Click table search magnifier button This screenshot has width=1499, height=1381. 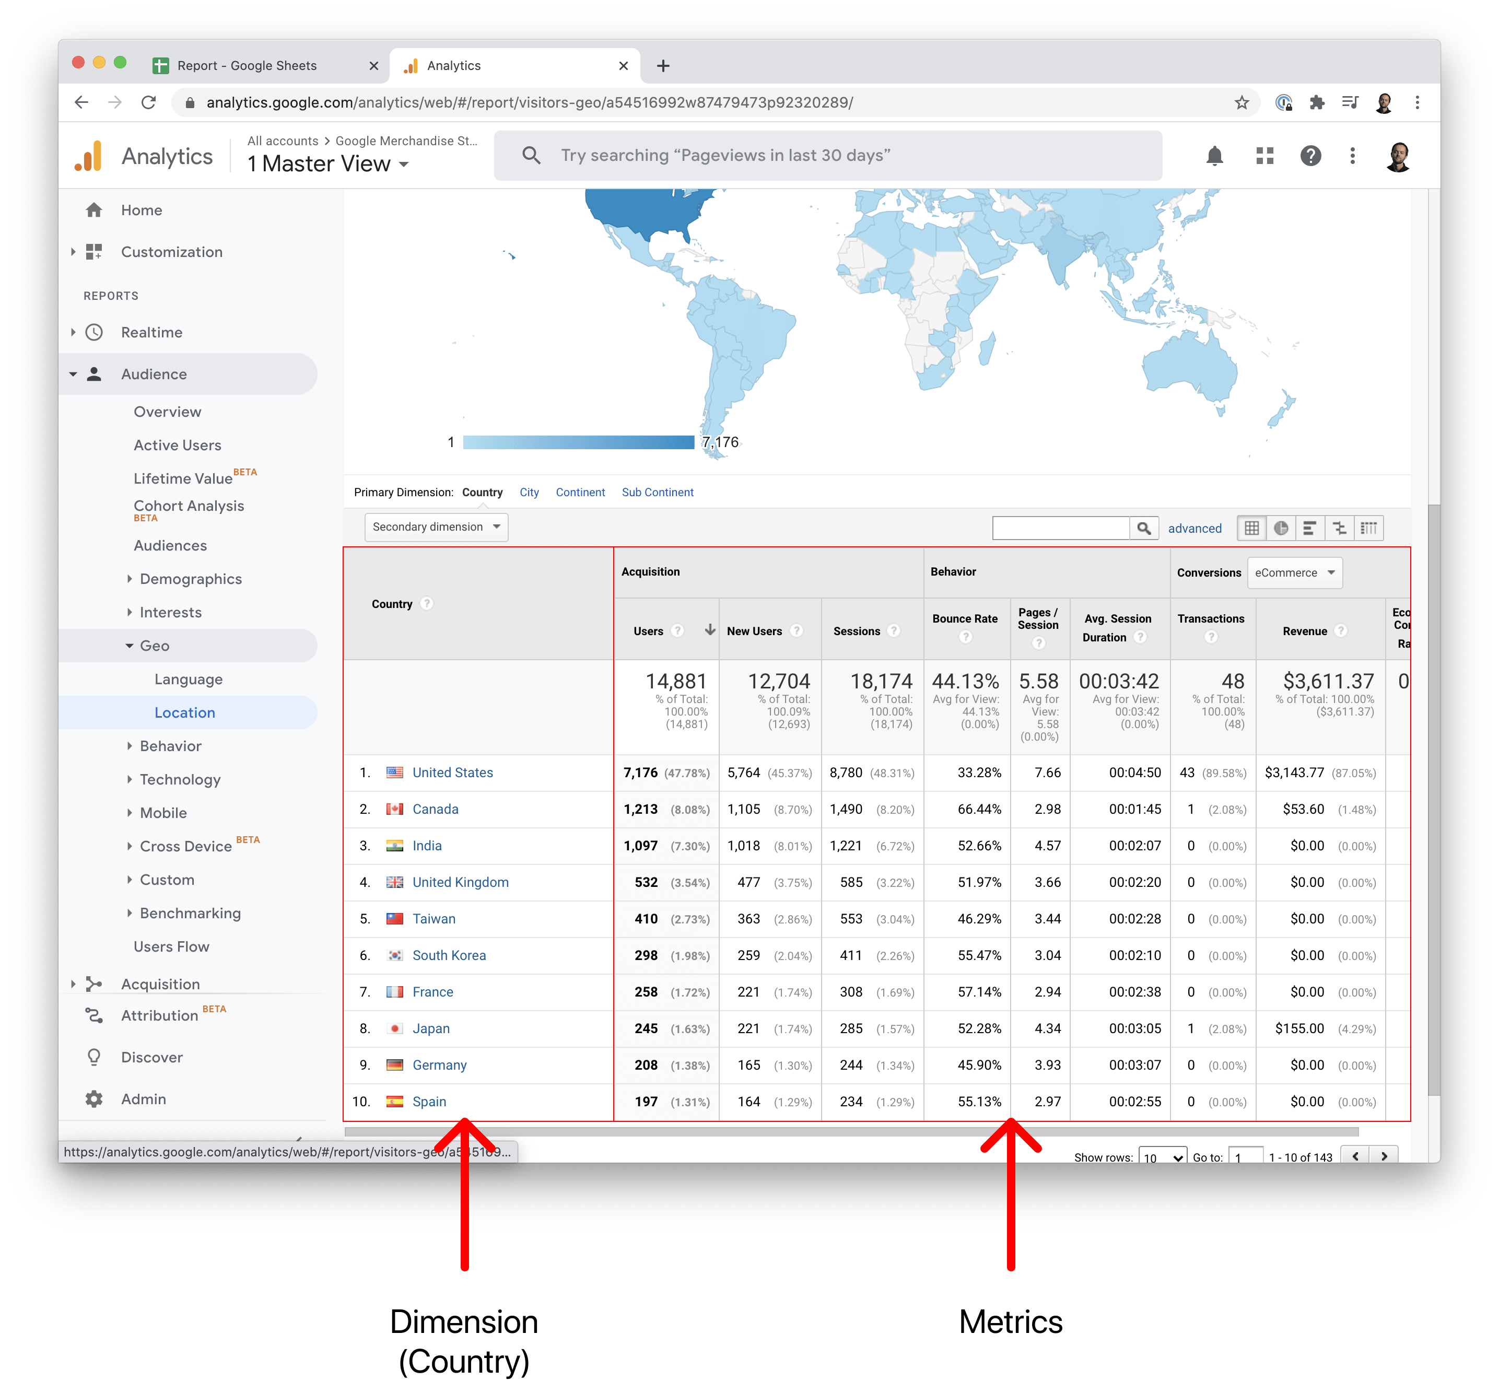coord(1143,529)
